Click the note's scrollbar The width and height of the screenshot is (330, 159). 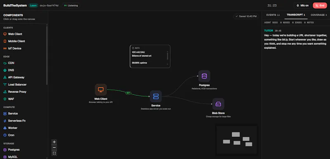tap(167, 56)
